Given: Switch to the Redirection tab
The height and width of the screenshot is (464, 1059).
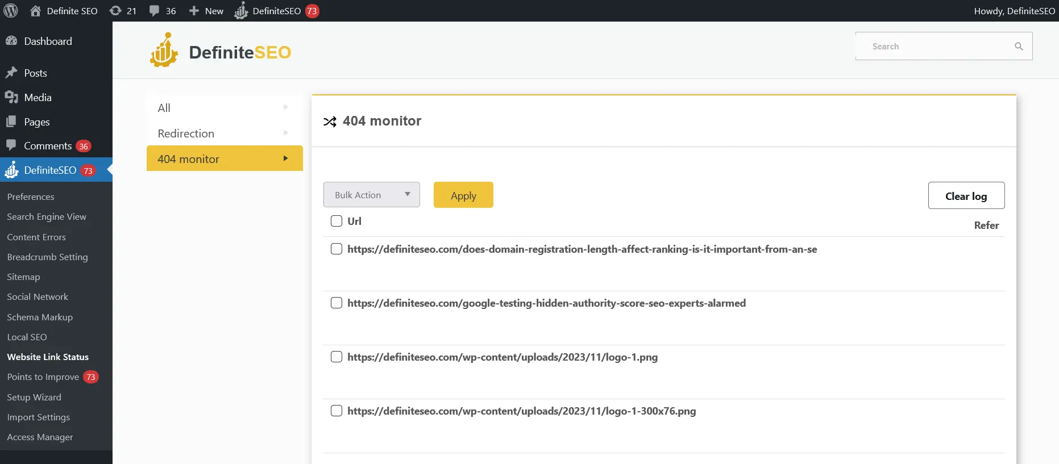Looking at the screenshot, I should (x=225, y=133).
